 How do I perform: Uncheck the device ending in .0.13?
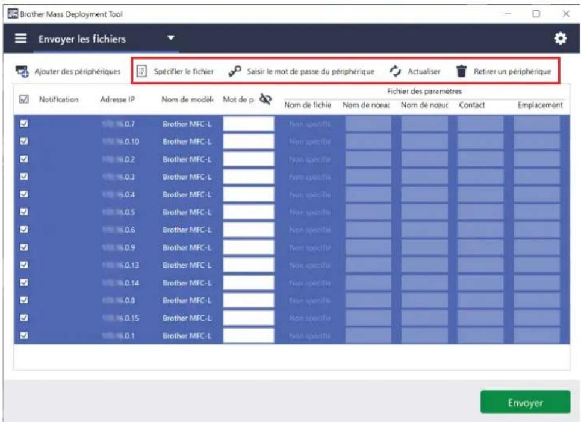tap(23, 265)
